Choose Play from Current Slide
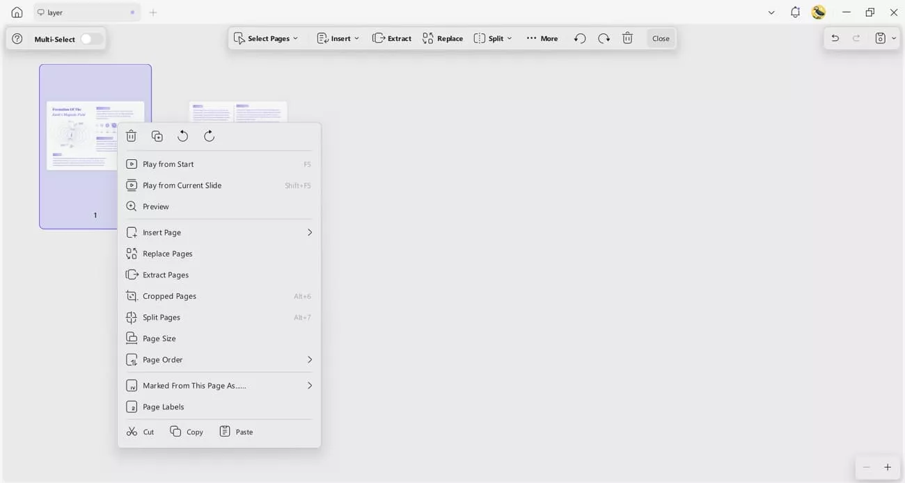This screenshot has width=905, height=483. pos(219,186)
